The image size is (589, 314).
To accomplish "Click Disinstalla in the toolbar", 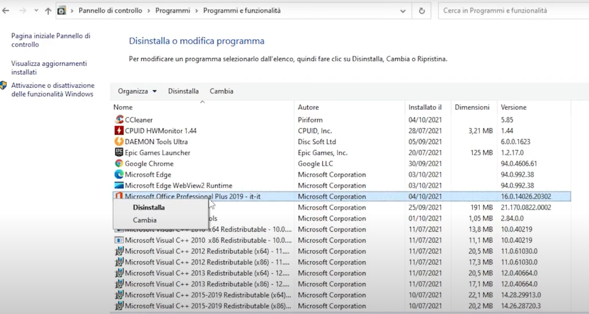I will point(183,91).
